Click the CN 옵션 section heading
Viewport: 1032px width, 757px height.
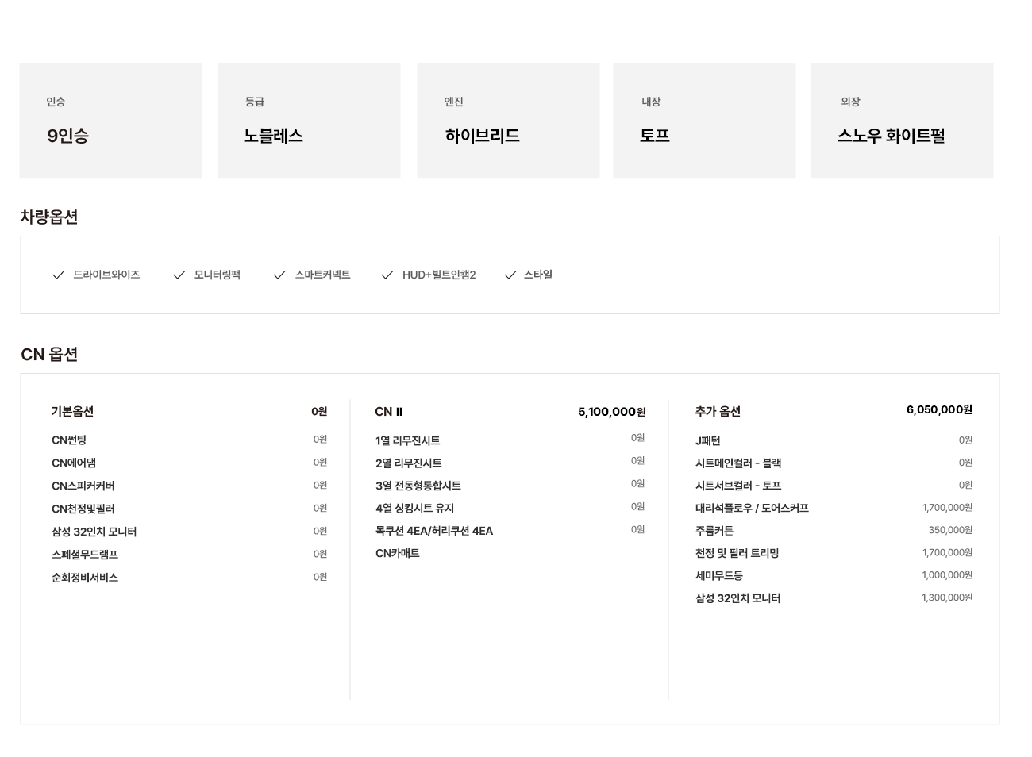click(49, 355)
